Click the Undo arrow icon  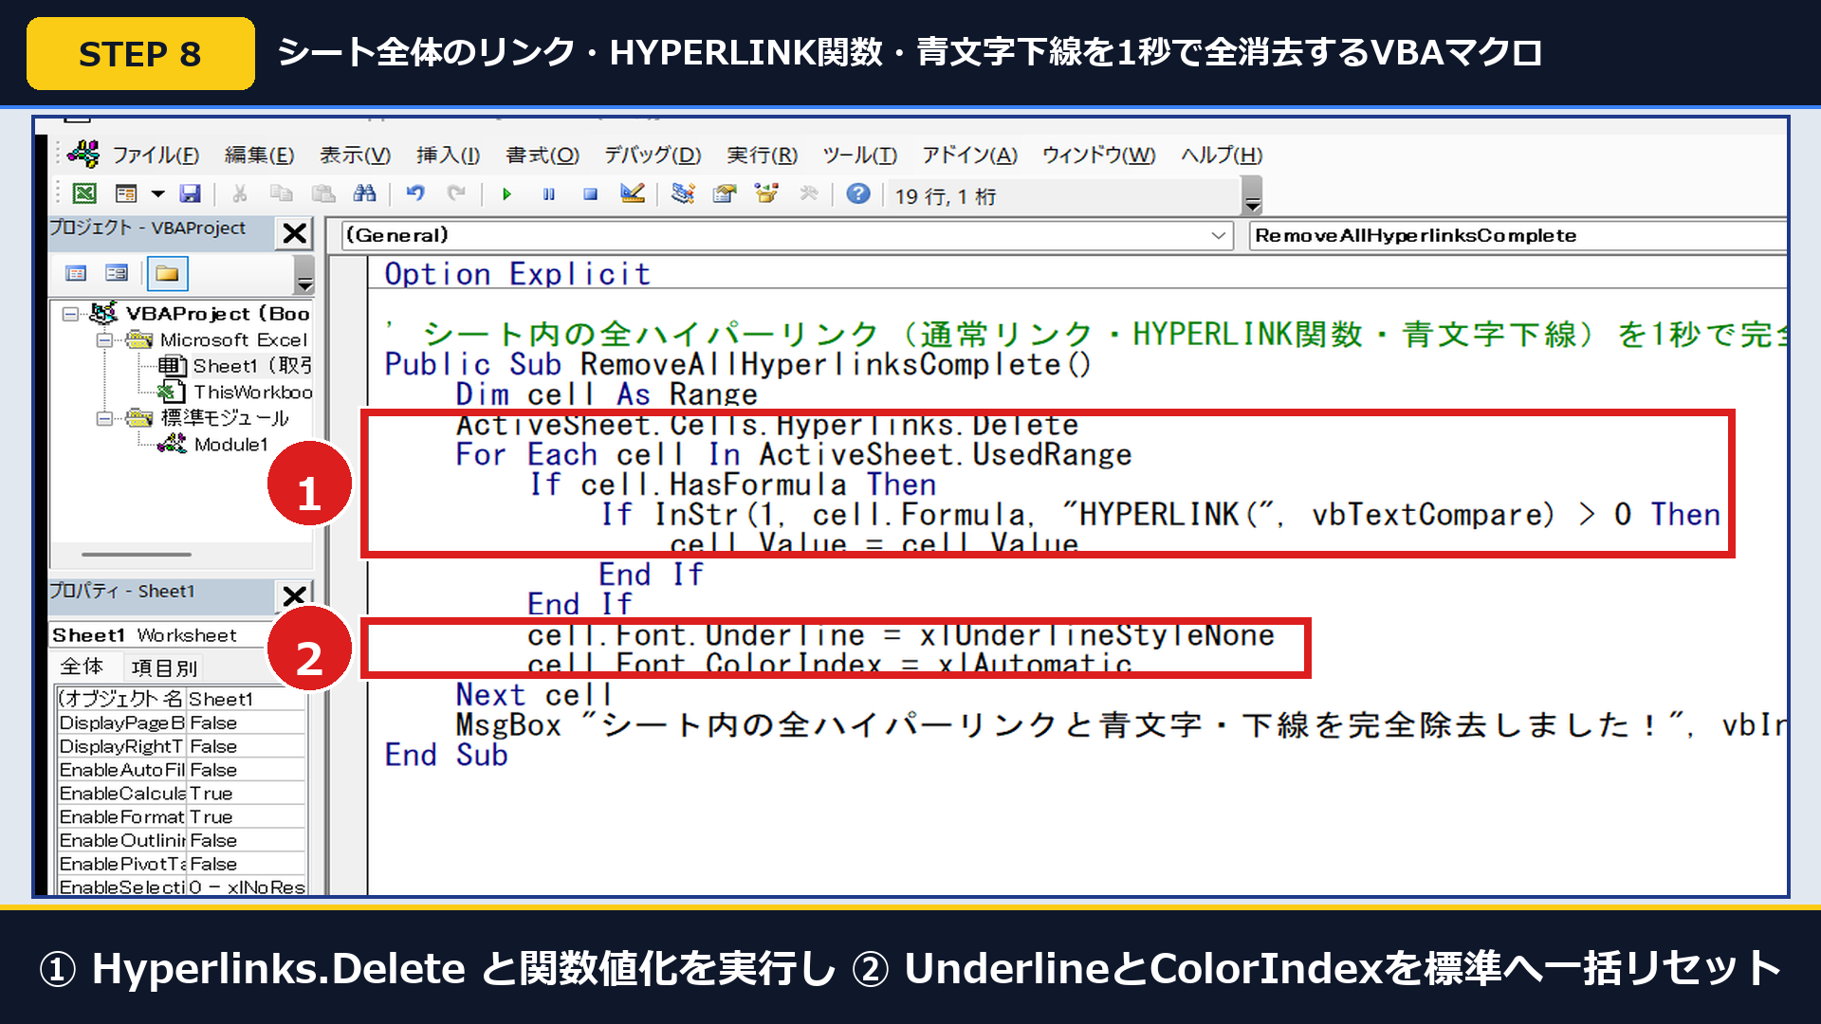click(415, 194)
